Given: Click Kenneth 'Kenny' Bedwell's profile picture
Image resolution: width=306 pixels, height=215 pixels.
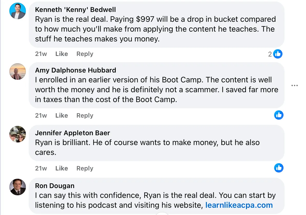Looking at the screenshot, I should tap(18, 11).
